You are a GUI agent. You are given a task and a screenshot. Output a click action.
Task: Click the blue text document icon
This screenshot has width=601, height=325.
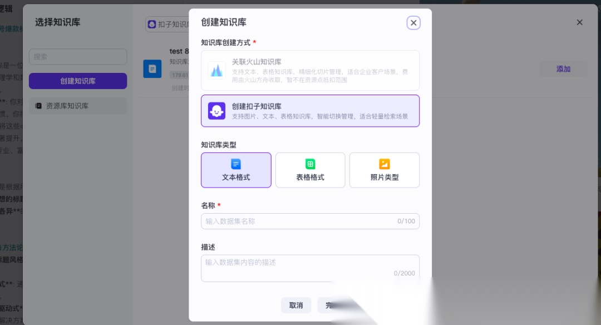pos(236,164)
